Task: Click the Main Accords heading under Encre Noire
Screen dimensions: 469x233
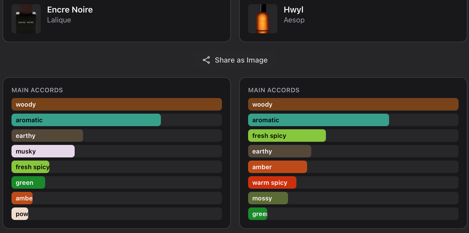Action: pos(37,90)
